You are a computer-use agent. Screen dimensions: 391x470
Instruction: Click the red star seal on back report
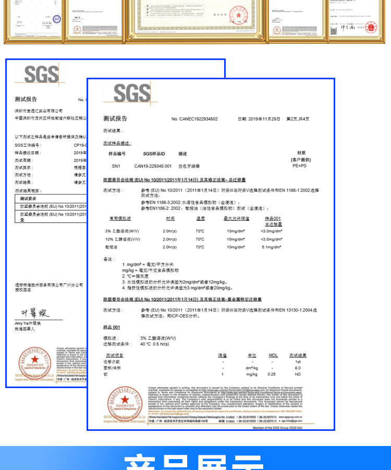35,363
